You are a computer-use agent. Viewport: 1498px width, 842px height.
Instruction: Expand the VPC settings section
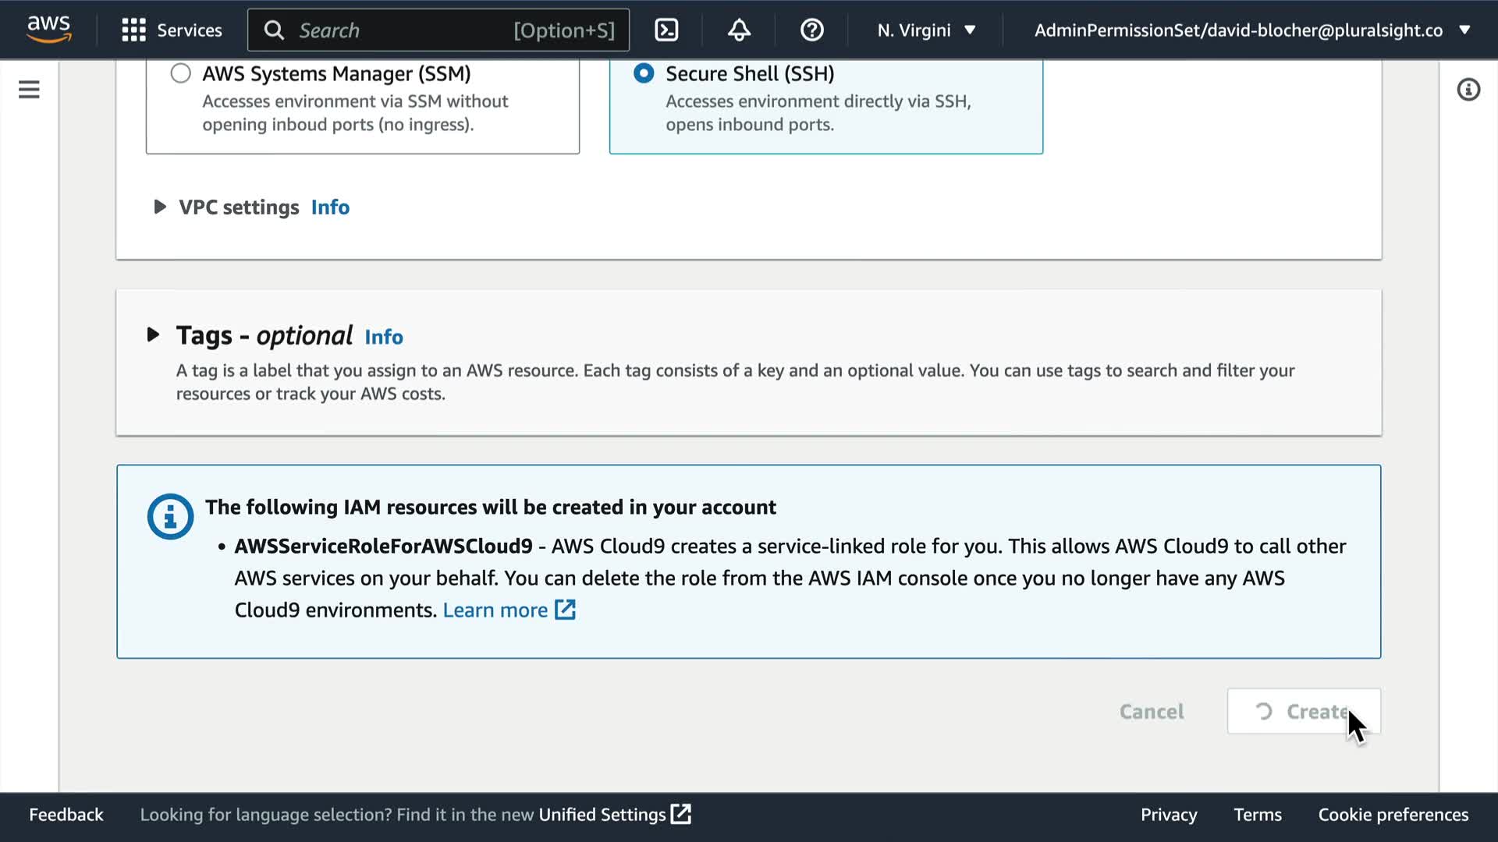click(x=159, y=207)
